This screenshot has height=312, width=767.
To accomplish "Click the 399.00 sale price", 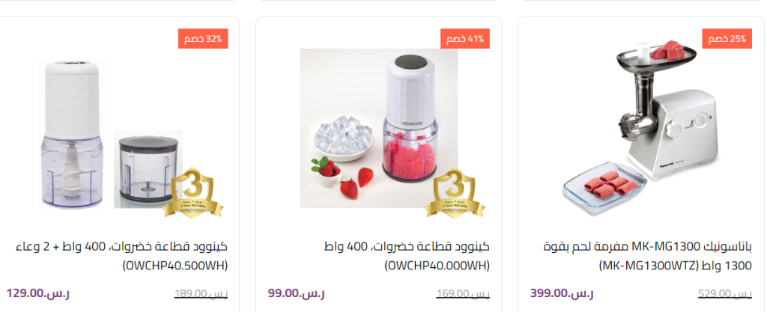I will [x=562, y=293].
